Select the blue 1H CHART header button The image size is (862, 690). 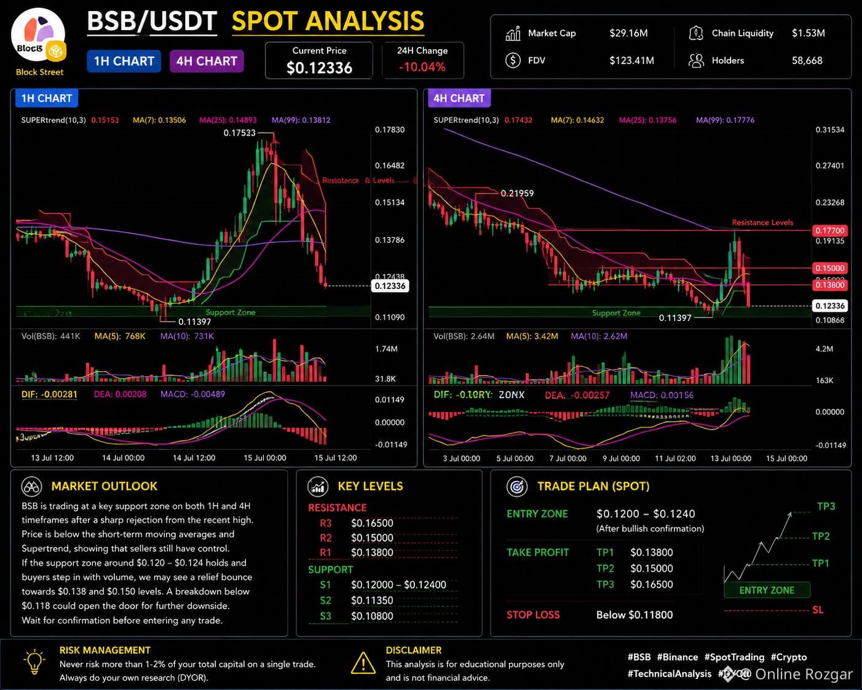(124, 61)
